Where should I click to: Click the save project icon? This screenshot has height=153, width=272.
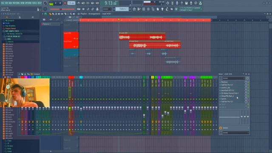pyautogui.click(x=186, y=3)
